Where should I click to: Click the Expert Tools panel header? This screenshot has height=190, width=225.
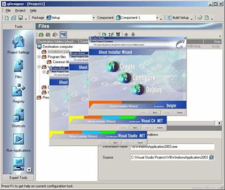(18, 178)
